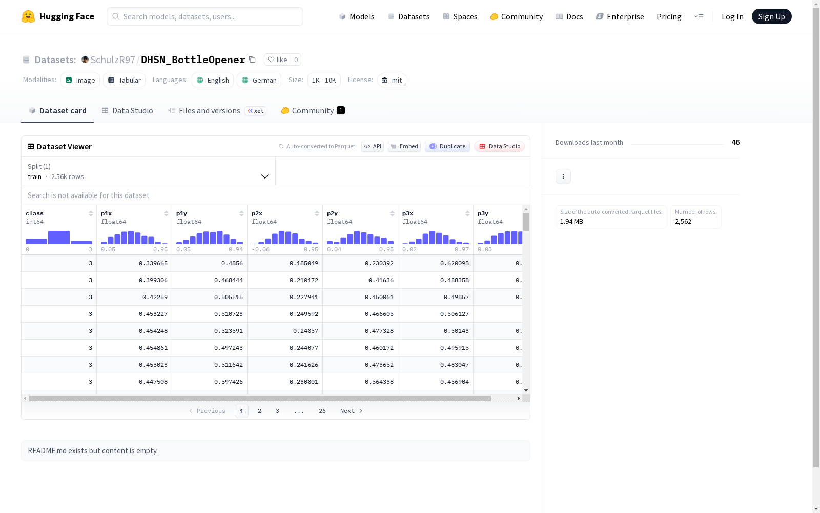This screenshot has width=820, height=513.
Task: Select the Image modality tag
Action: 80,80
